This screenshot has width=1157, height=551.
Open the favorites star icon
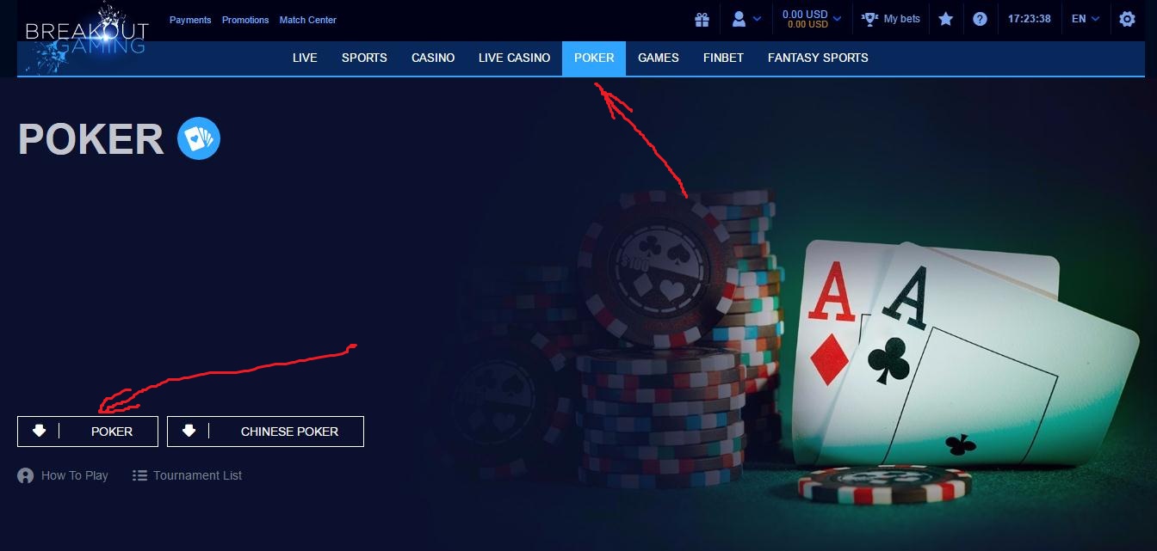945,19
